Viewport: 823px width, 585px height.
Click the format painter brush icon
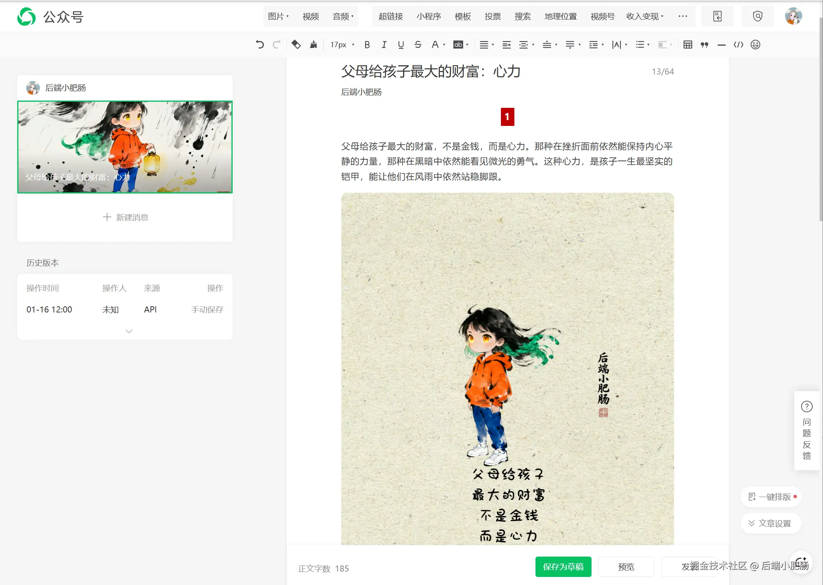314,45
